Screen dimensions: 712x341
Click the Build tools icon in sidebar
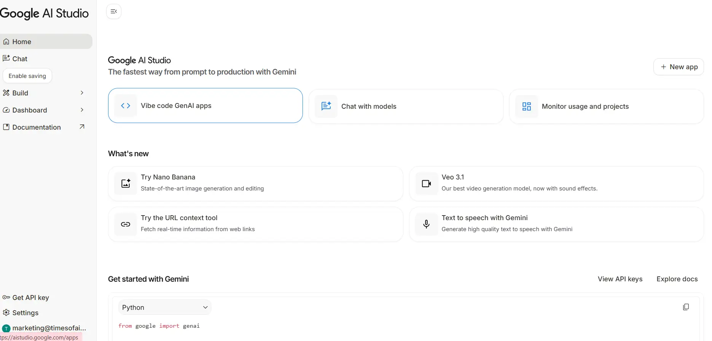pyautogui.click(x=6, y=93)
